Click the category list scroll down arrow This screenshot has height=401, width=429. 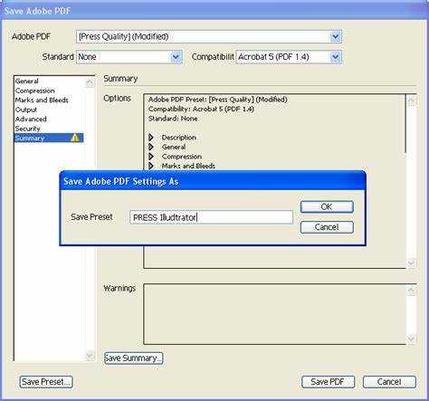(90, 355)
